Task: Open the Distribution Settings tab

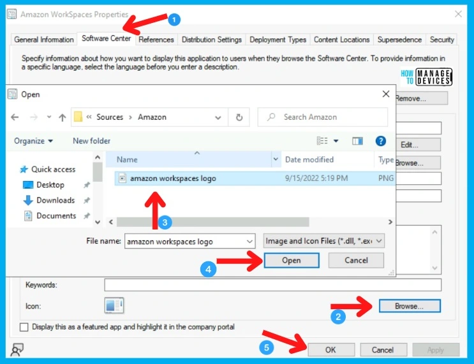Action: tap(212, 40)
